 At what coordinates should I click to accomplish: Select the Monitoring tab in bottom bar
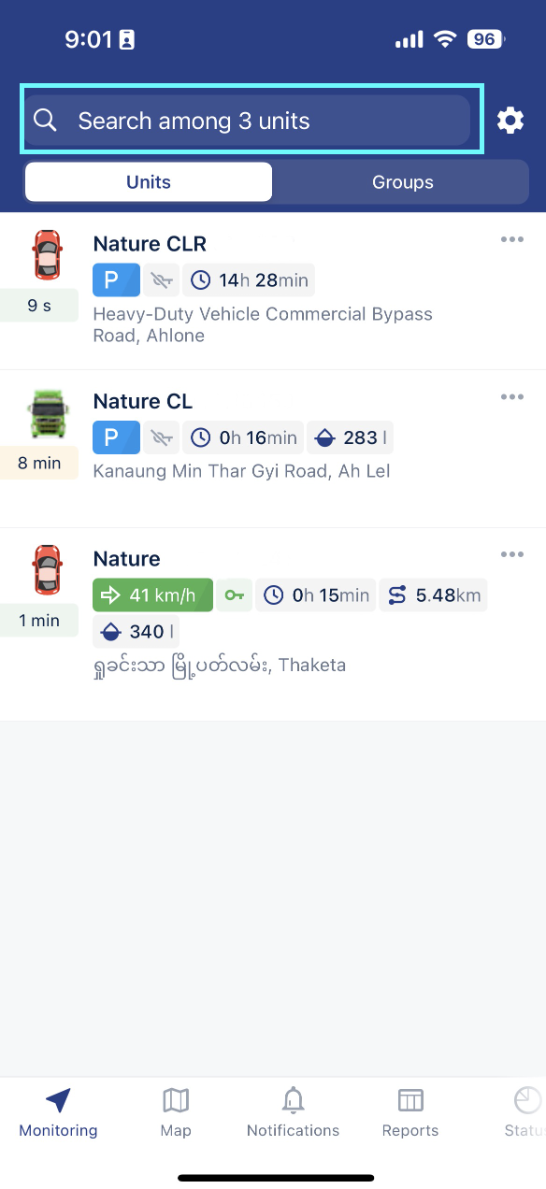pos(57,1112)
